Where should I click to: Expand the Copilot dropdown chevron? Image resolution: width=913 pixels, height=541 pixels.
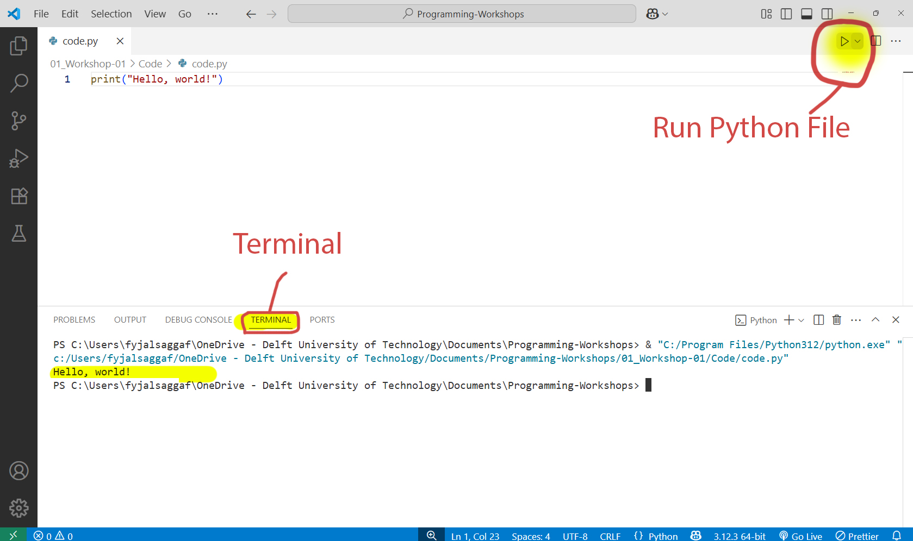(665, 14)
